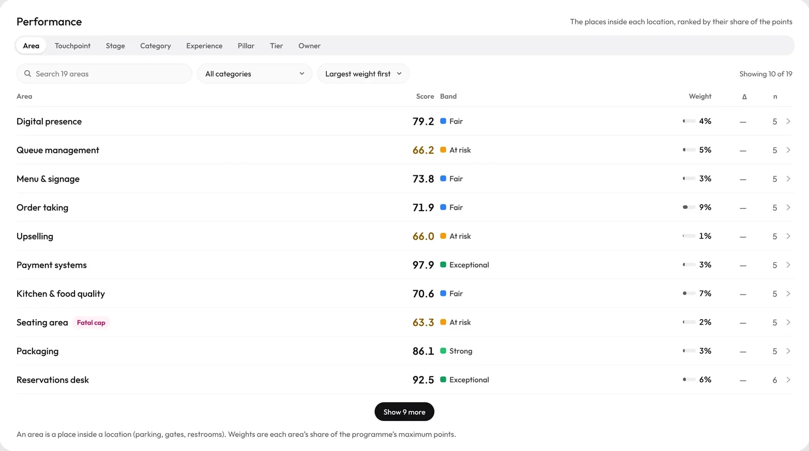
Task: Click the delta column header symbol
Action: point(744,97)
